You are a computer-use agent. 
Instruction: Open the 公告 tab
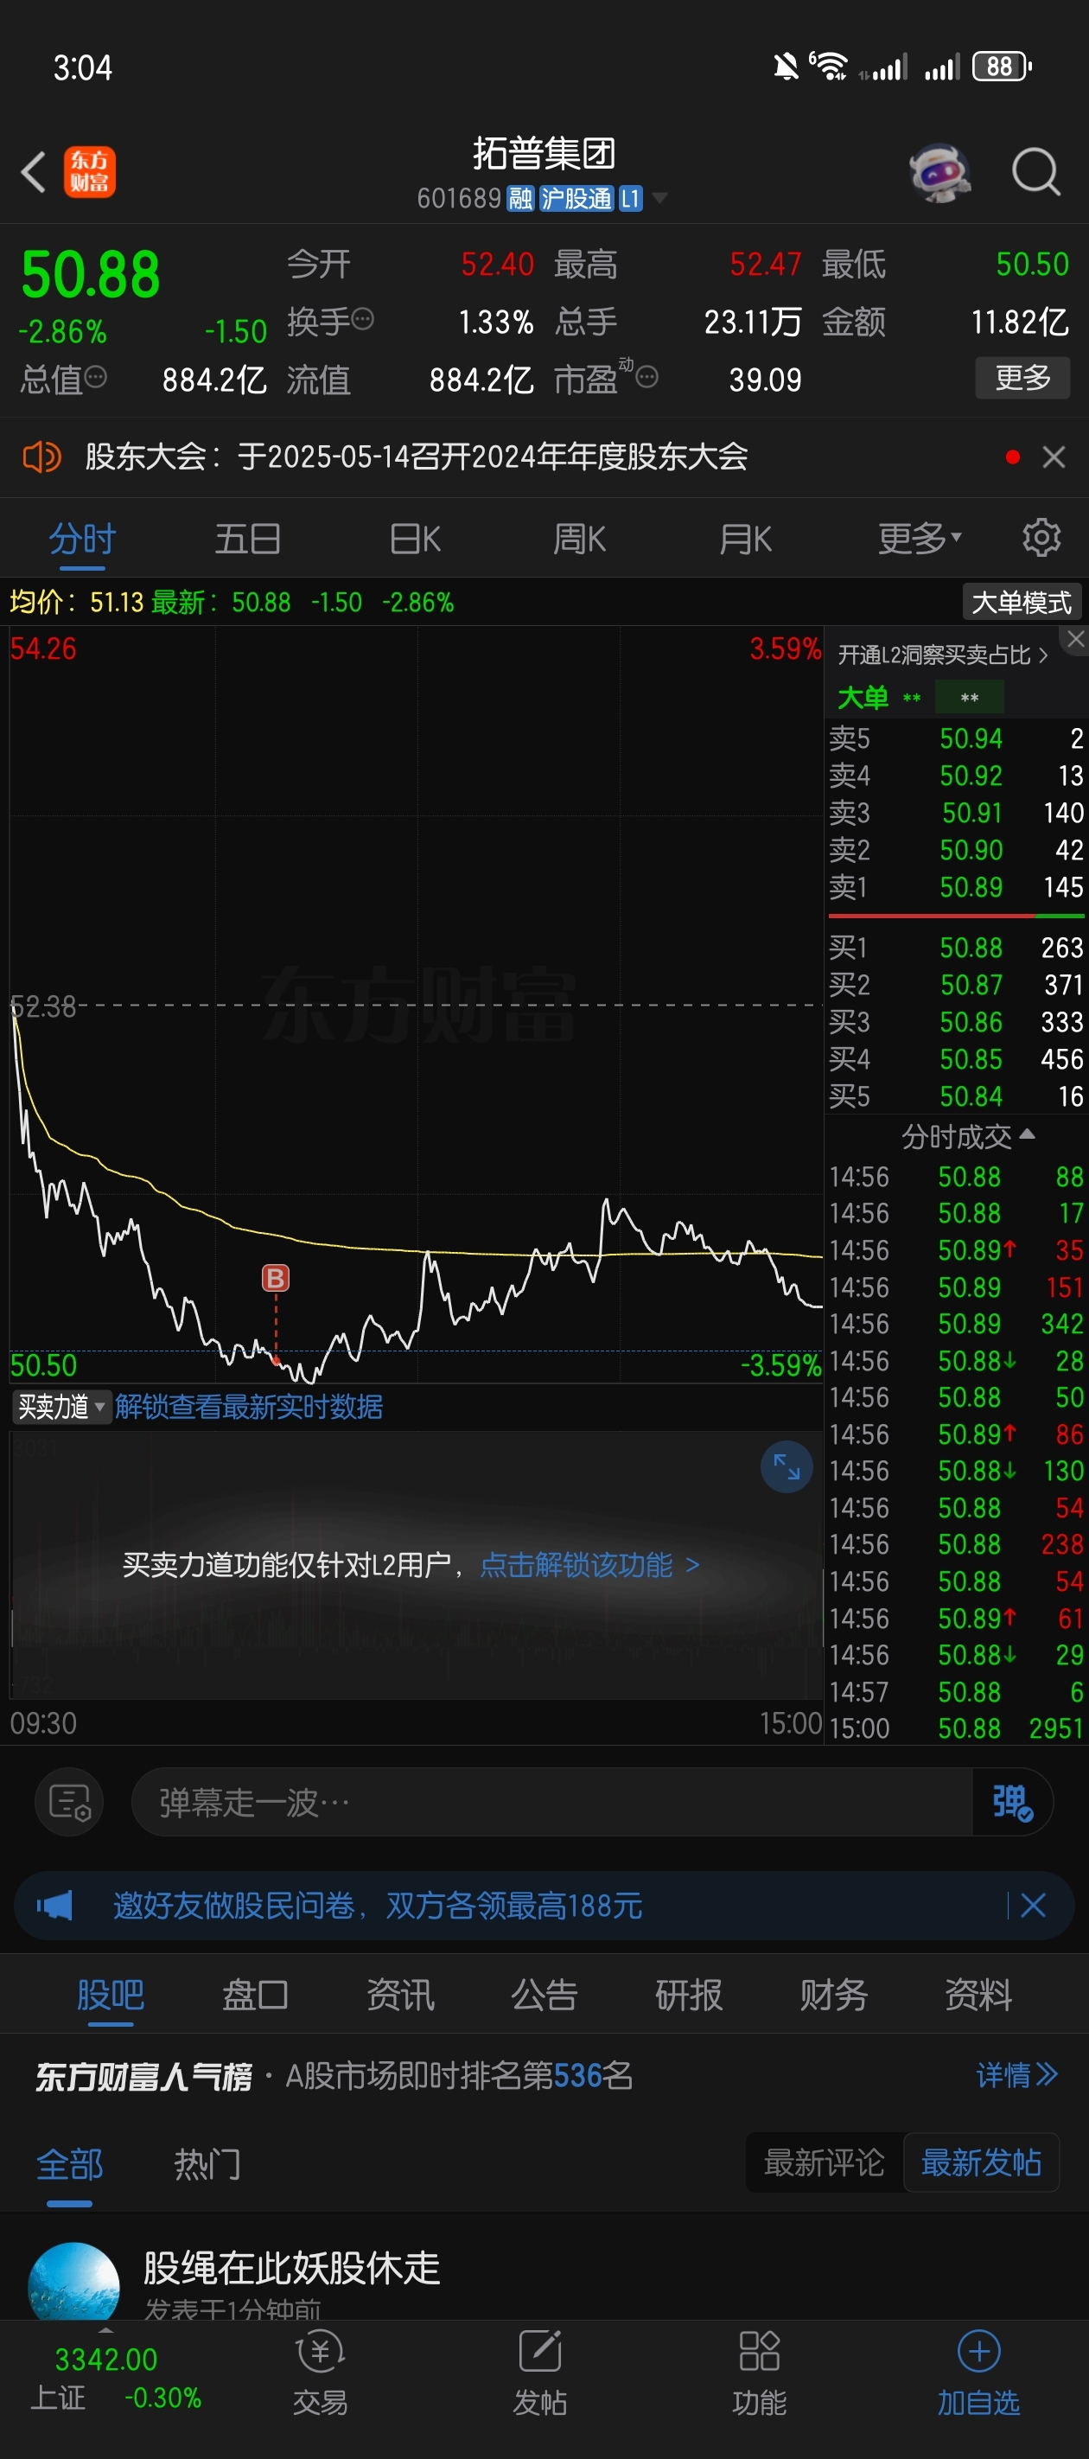point(544,1995)
